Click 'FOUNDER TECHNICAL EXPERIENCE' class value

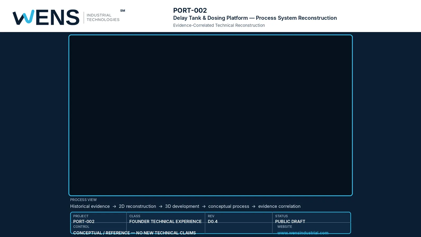(x=165, y=221)
